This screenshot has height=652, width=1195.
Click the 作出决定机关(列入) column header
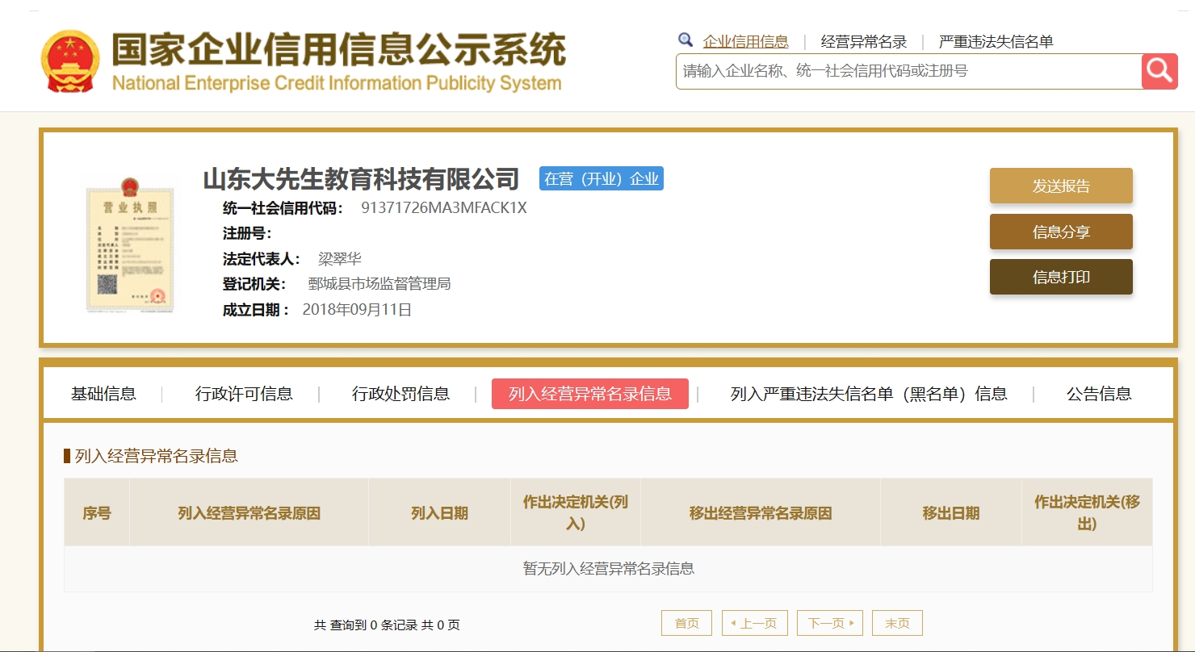point(576,513)
